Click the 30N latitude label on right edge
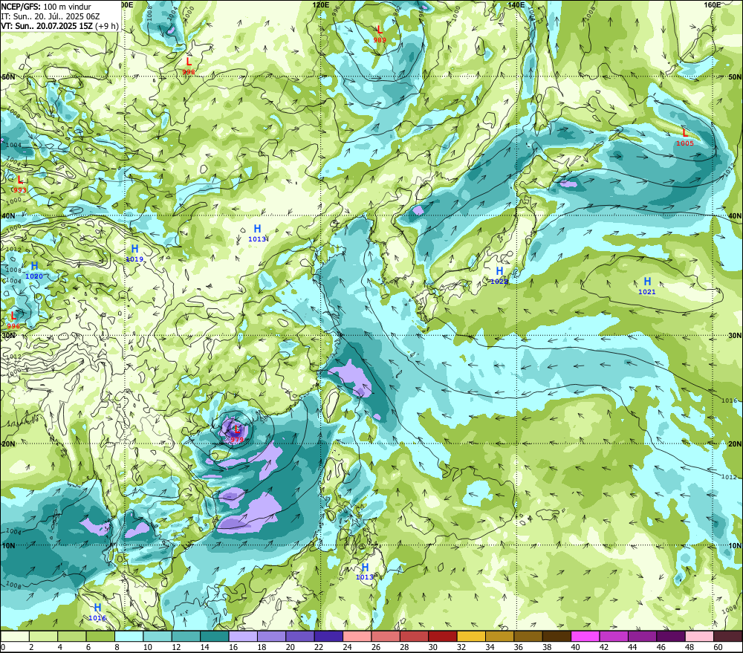743x653 pixels. tap(735, 336)
